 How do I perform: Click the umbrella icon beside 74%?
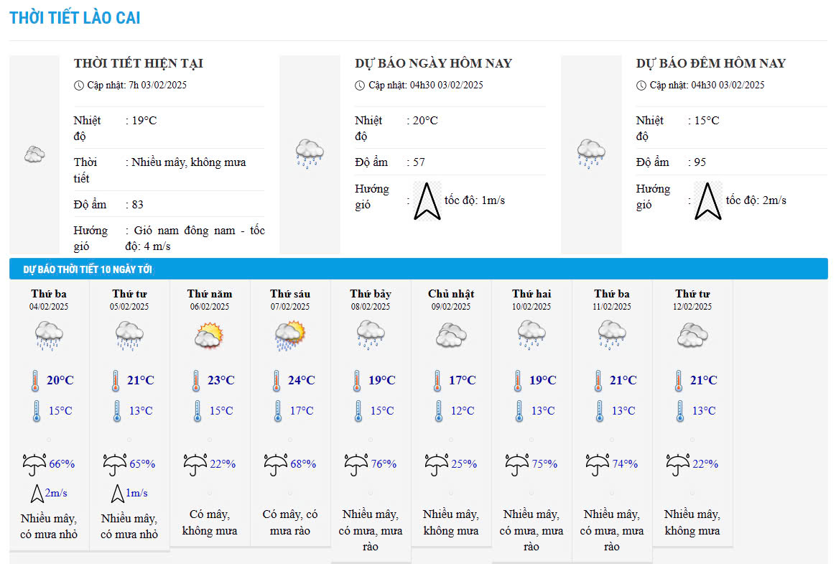(598, 464)
